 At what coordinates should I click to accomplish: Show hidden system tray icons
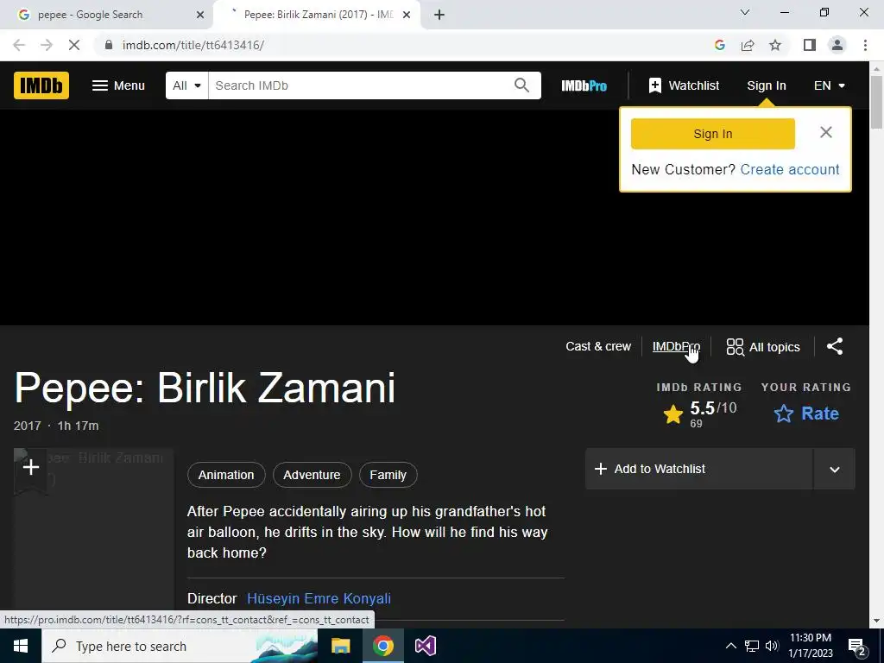pyautogui.click(x=730, y=646)
